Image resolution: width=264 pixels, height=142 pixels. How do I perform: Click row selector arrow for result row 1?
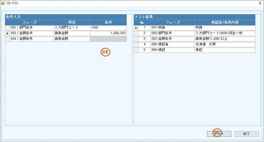click(136, 28)
